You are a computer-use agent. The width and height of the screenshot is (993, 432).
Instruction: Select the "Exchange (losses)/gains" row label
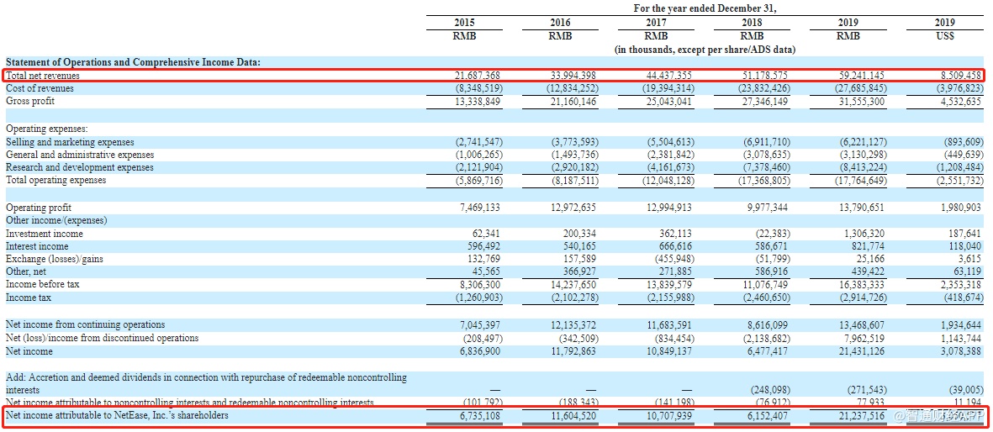(55, 259)
